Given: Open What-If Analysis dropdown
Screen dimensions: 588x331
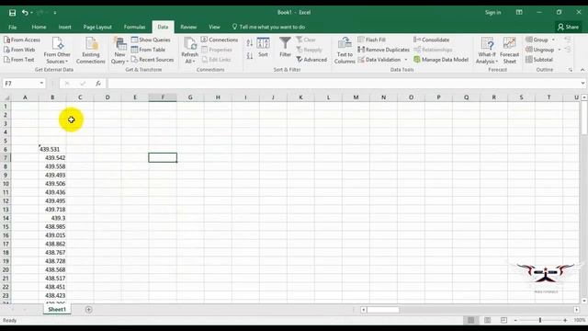Looking at the screenshot, I should click(x=487, y=51).
